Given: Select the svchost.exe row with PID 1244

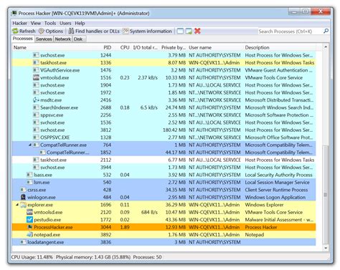Looking at the screenshot, I should [164, 55].
